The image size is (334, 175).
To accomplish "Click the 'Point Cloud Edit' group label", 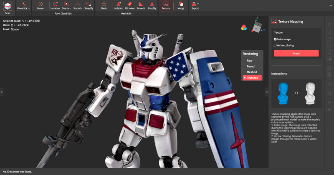I will [x=63, y=13].
